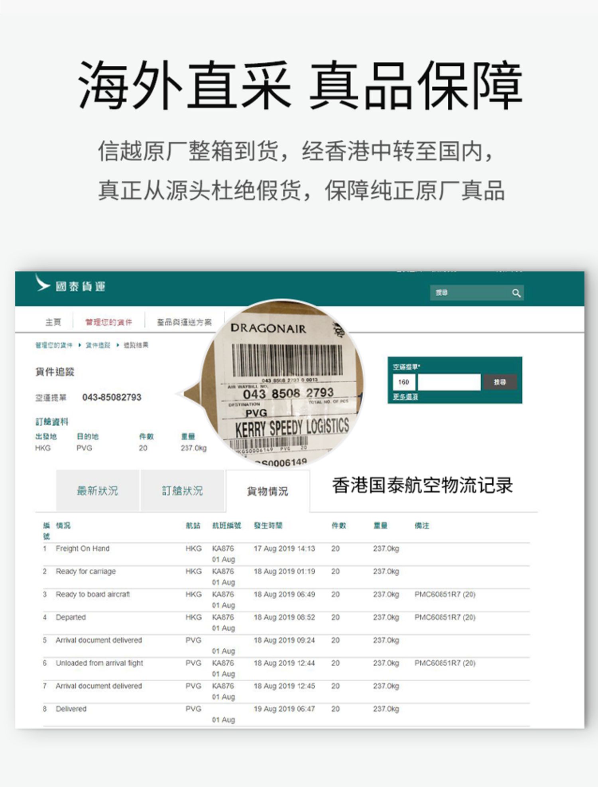Select weight 237.0kg in booking info
The width and height of the screenshot is (598, 787).
194,448
